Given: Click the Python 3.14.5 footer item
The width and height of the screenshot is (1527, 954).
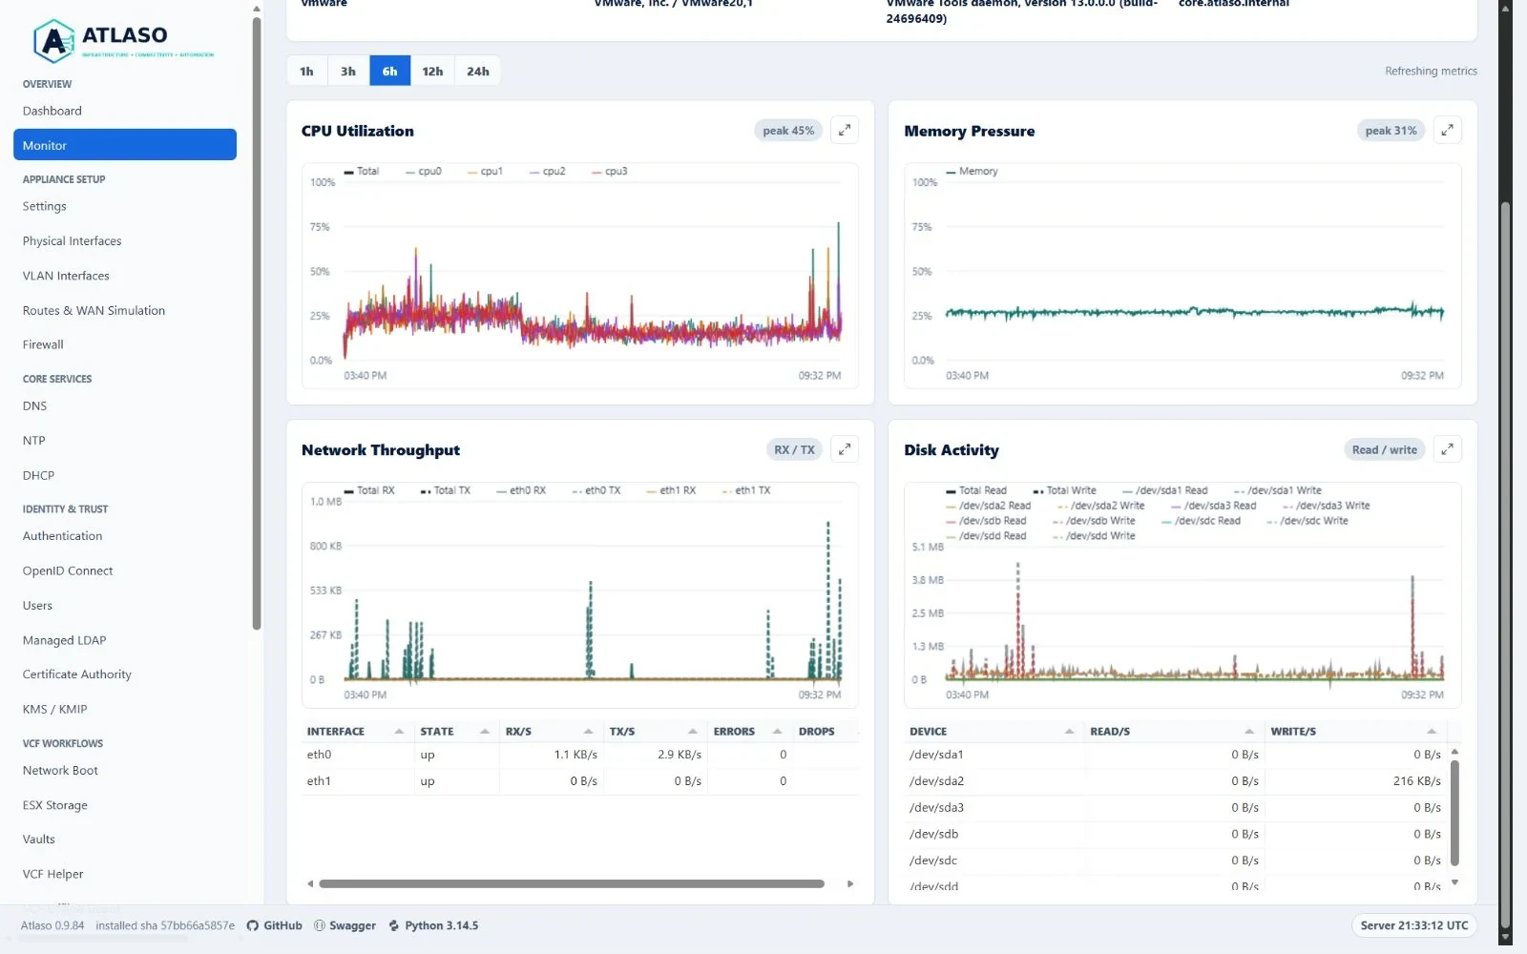Looking at the screenshot, I should (433, 925).
